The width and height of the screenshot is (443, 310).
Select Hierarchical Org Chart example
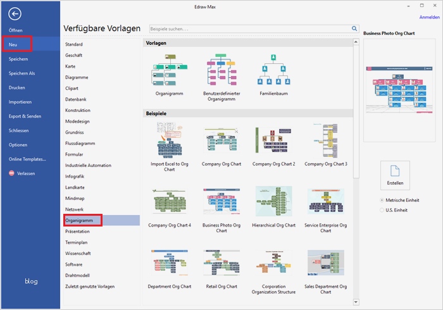(x=273, y=207)
